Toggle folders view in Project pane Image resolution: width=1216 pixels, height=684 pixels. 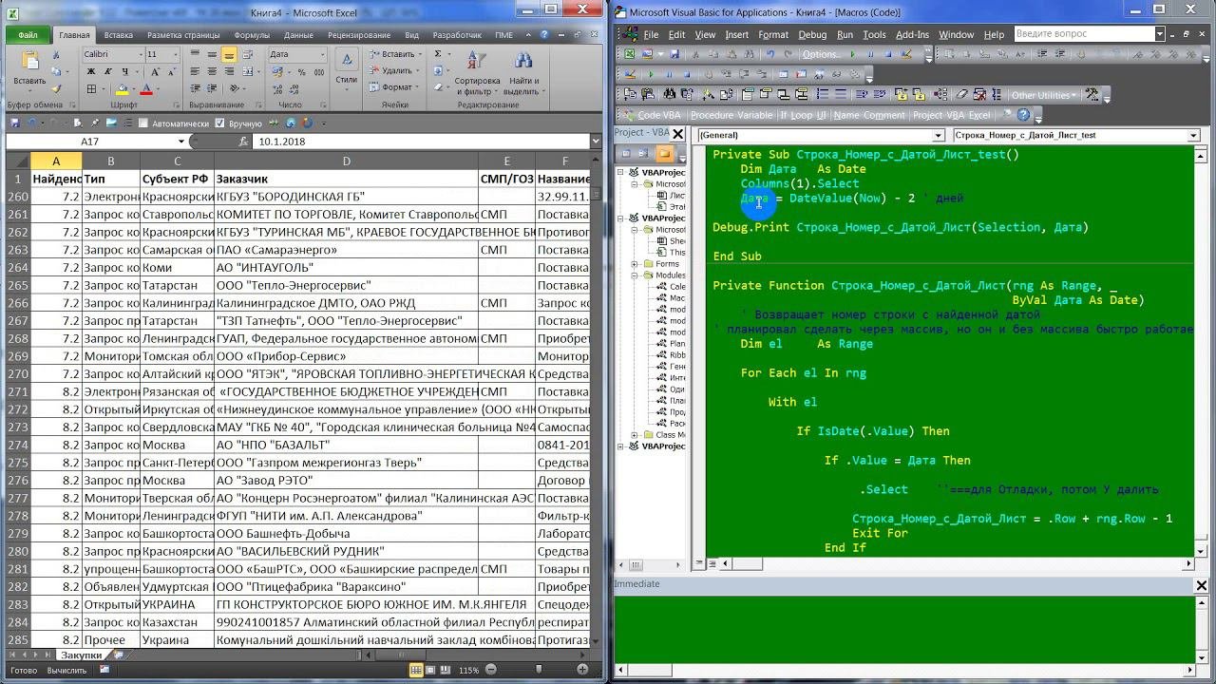(664, 154)
